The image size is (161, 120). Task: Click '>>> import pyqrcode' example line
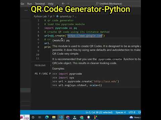[67, 74]
